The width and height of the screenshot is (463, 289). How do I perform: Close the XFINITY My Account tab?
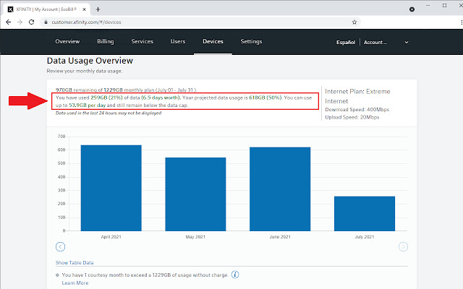(x=84, y=9)
